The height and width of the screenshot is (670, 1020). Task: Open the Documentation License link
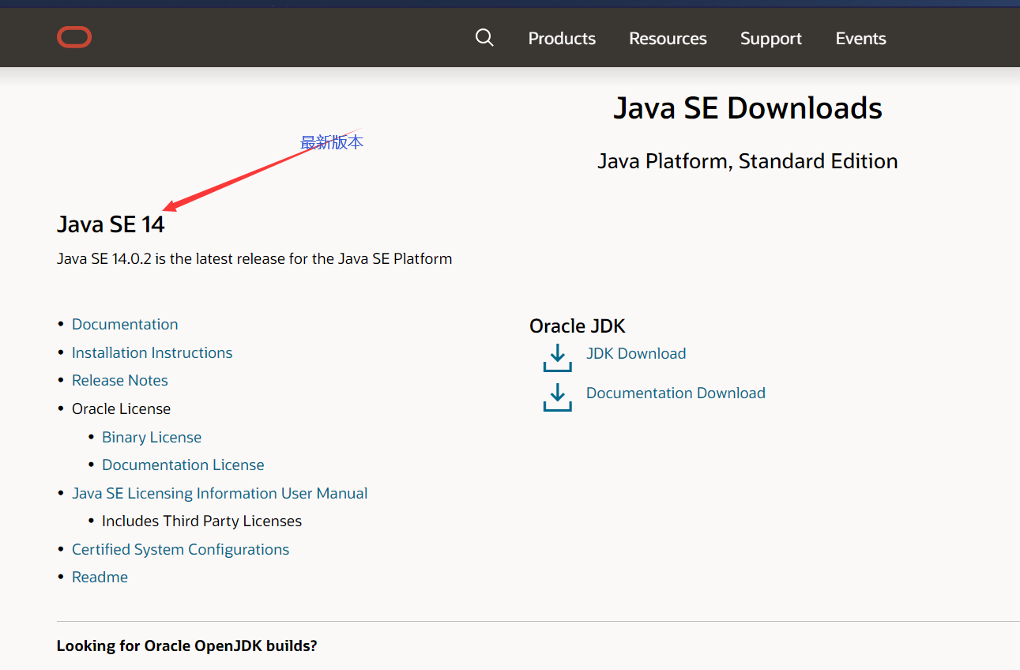click(183, 465)
